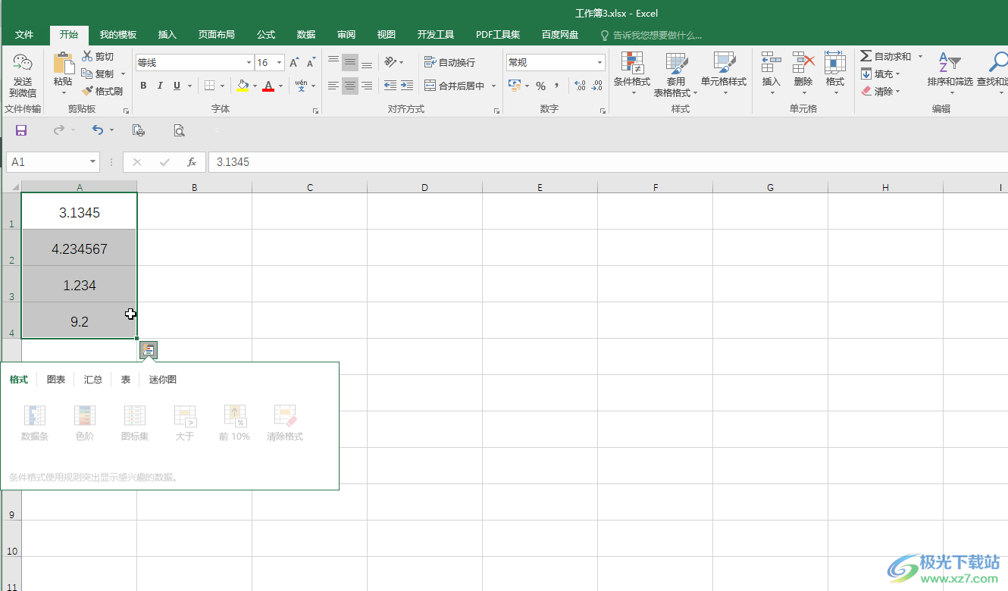Click the save icon in quick access toolbar

[x=21, y=130]
